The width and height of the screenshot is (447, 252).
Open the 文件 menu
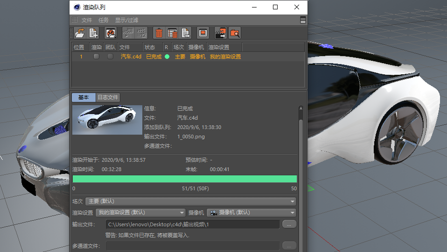point(87,20)
